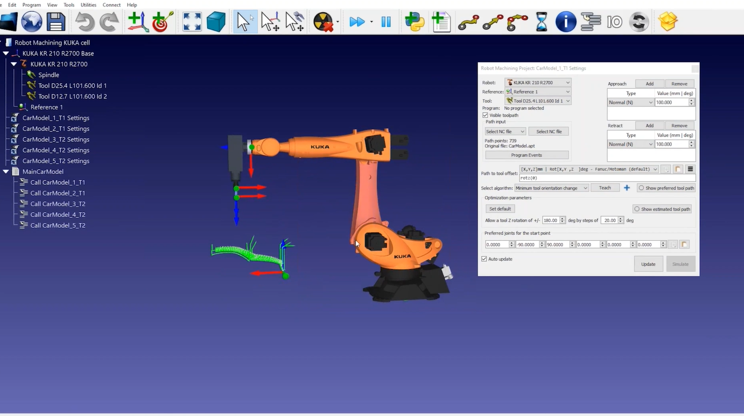Select the Add Reference Frame tool
The image size is (744, 416).
pyautogui.click(x=137, y=21)
